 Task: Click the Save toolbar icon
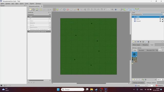pos(37,9)
